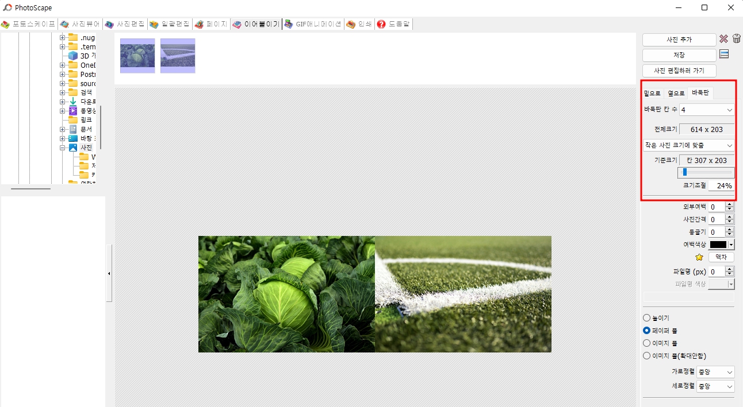The image size is (743, 407).
Task: Select the 링크 folder in tree
Action: point(80,120)
